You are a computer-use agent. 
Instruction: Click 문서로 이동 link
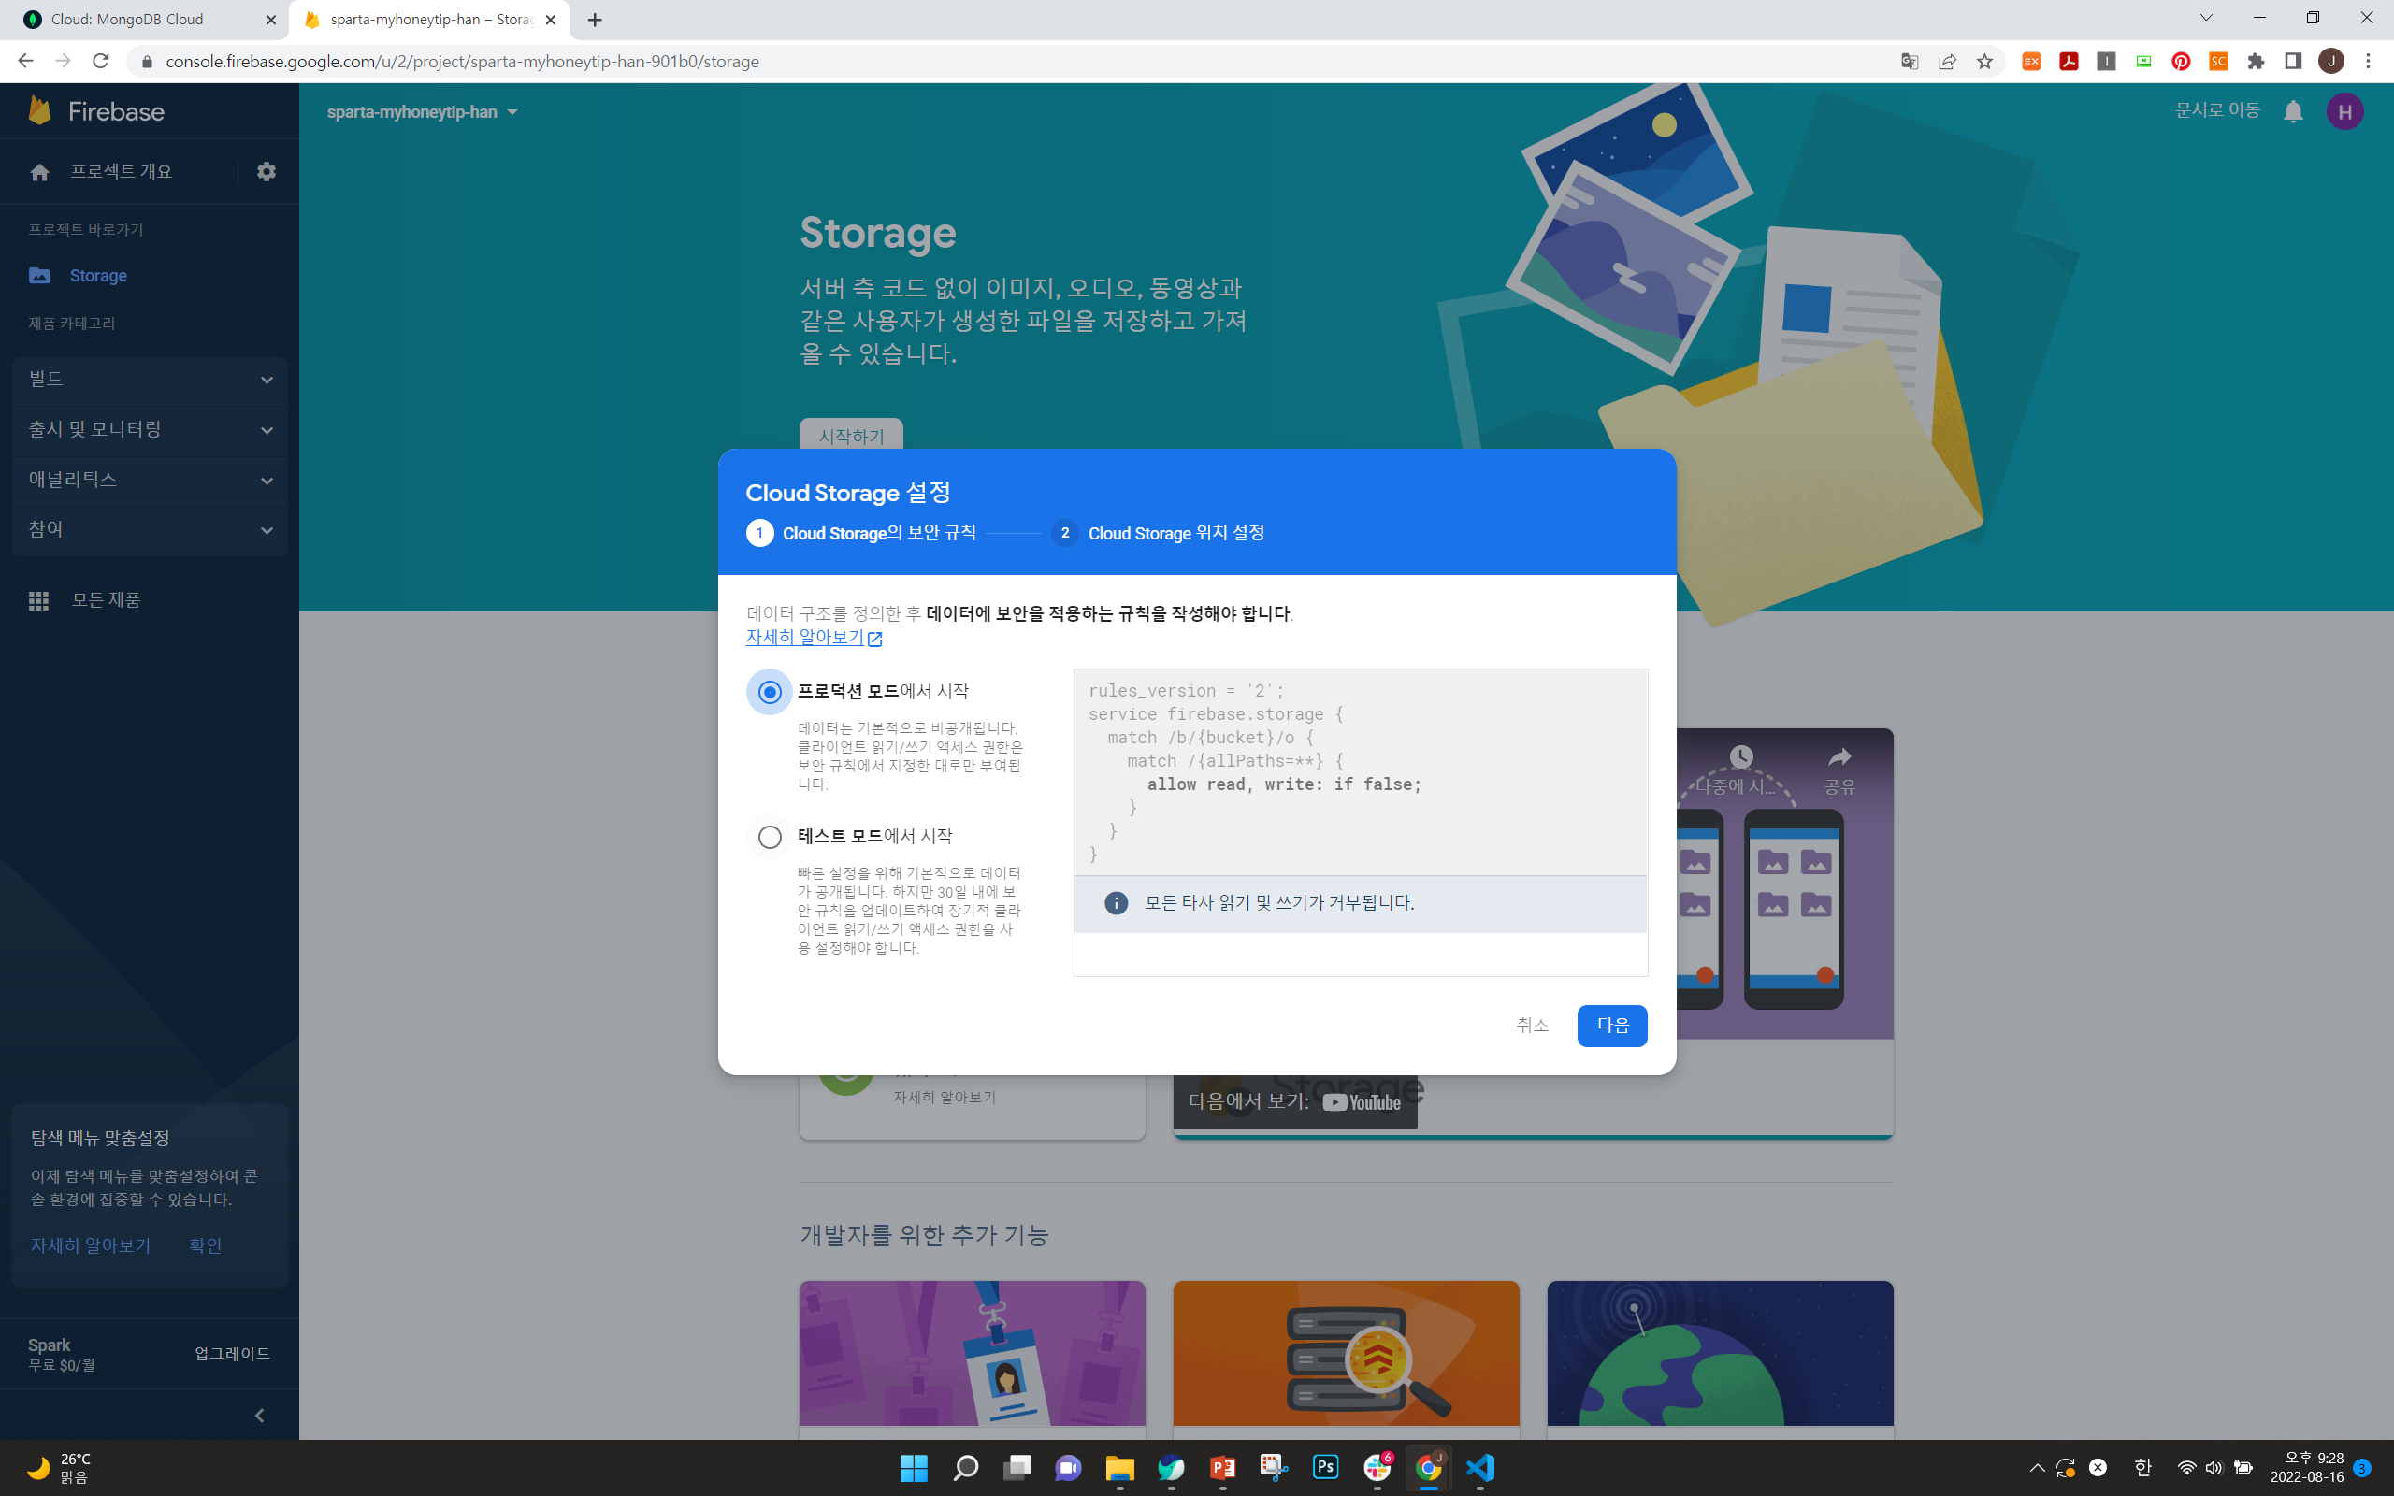[x=2217, y=111]
